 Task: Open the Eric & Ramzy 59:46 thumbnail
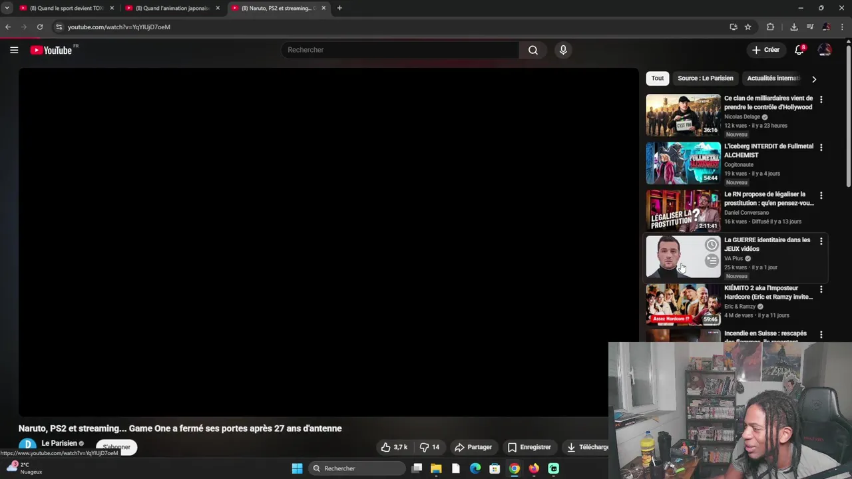pos(683,305)
